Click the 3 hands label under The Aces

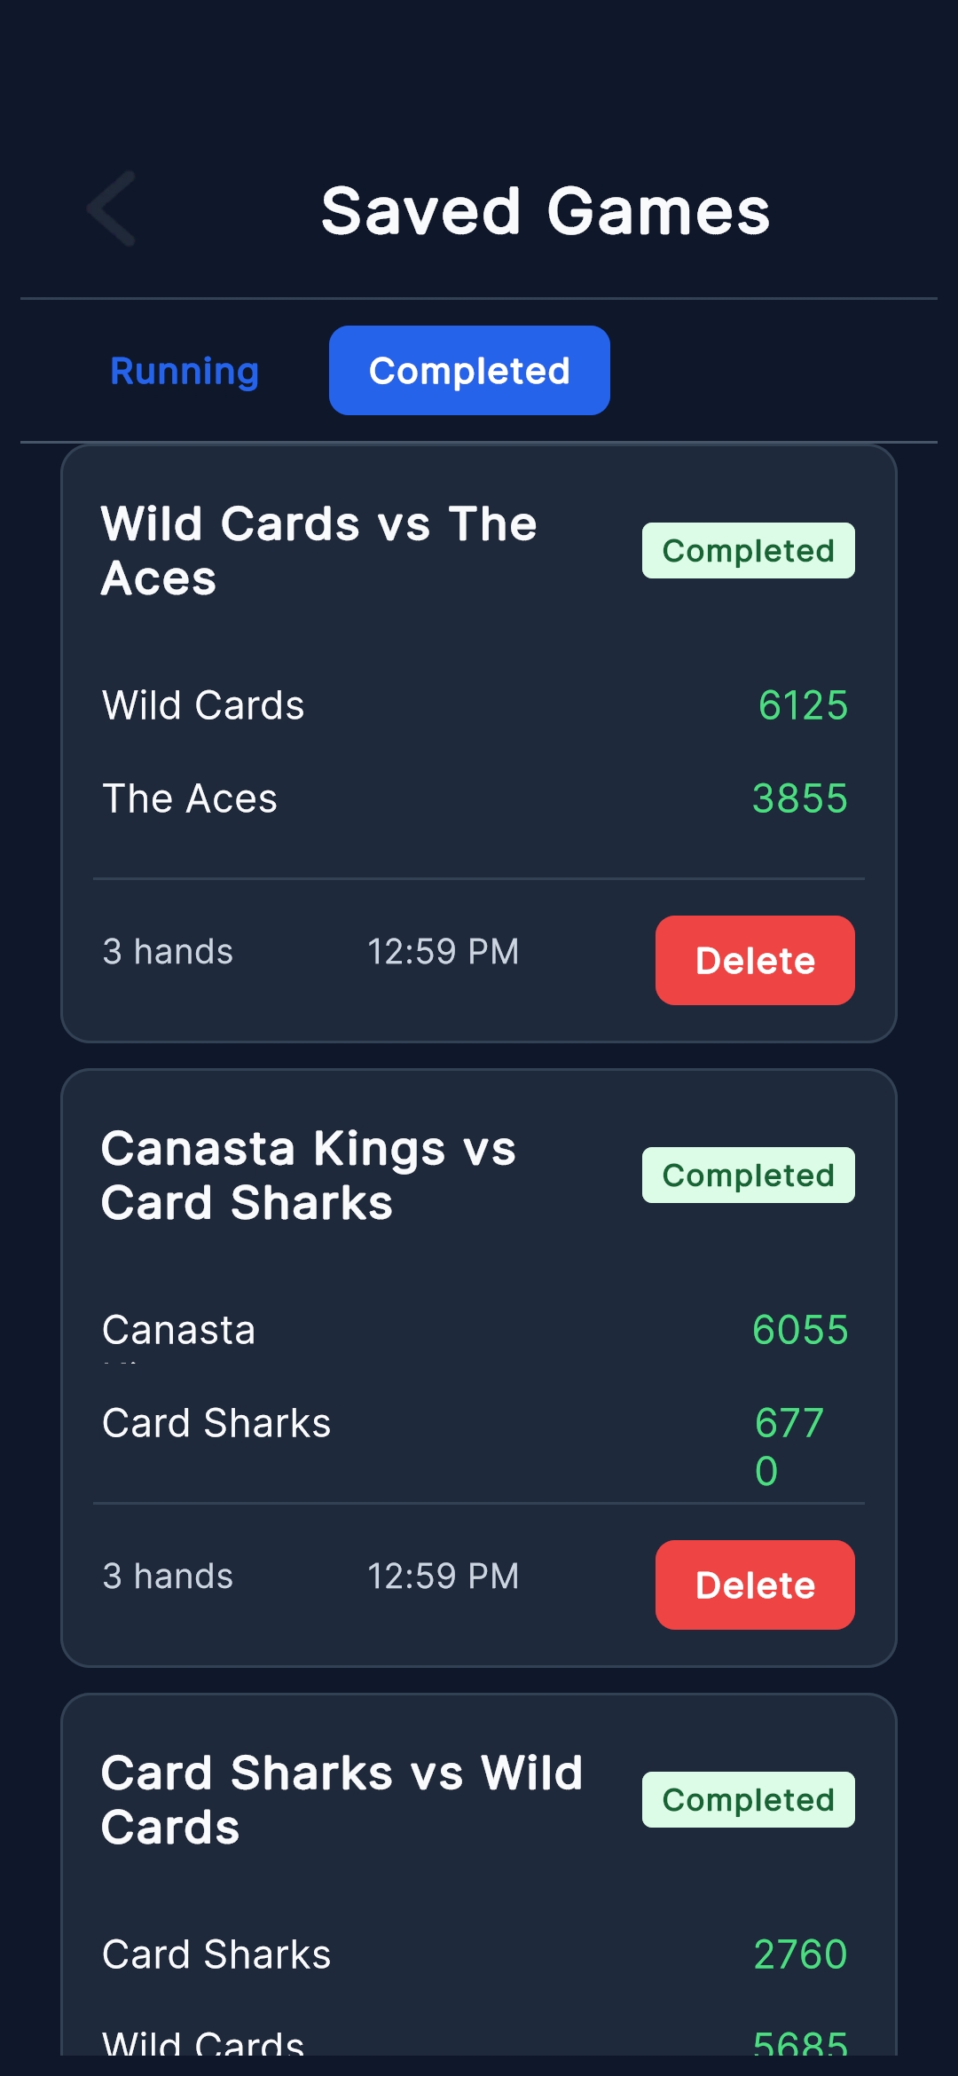168,952
